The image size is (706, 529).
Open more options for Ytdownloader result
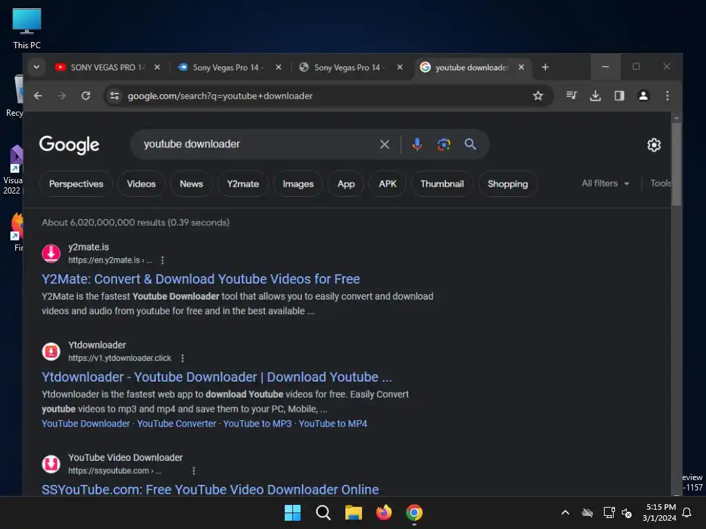click(182, 358)
